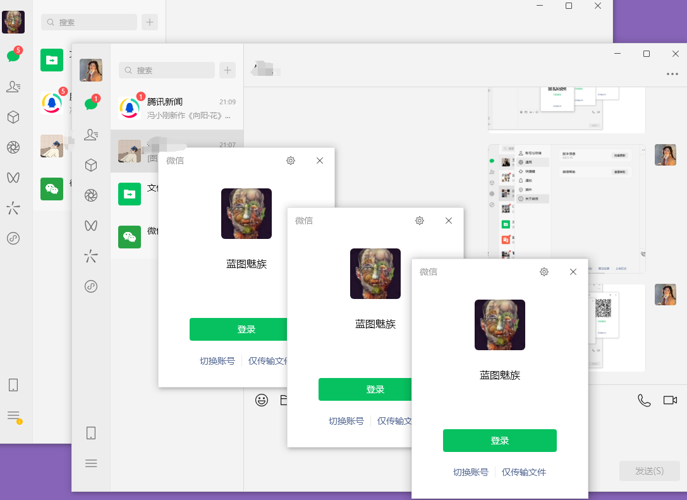Click 发送(S) send button
687x500 pixels.
tap(649, 471)
